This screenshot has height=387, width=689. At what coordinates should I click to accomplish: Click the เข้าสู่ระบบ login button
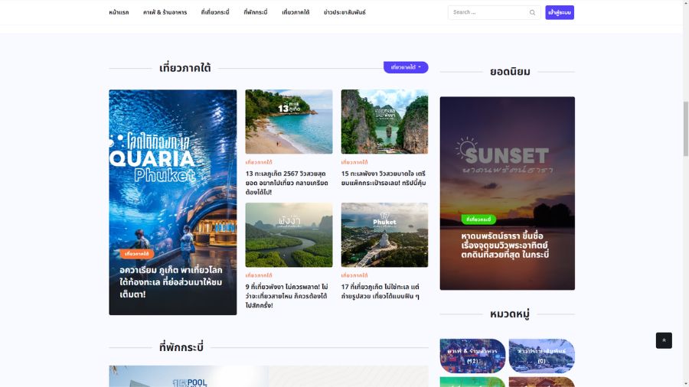pos(560,12)
